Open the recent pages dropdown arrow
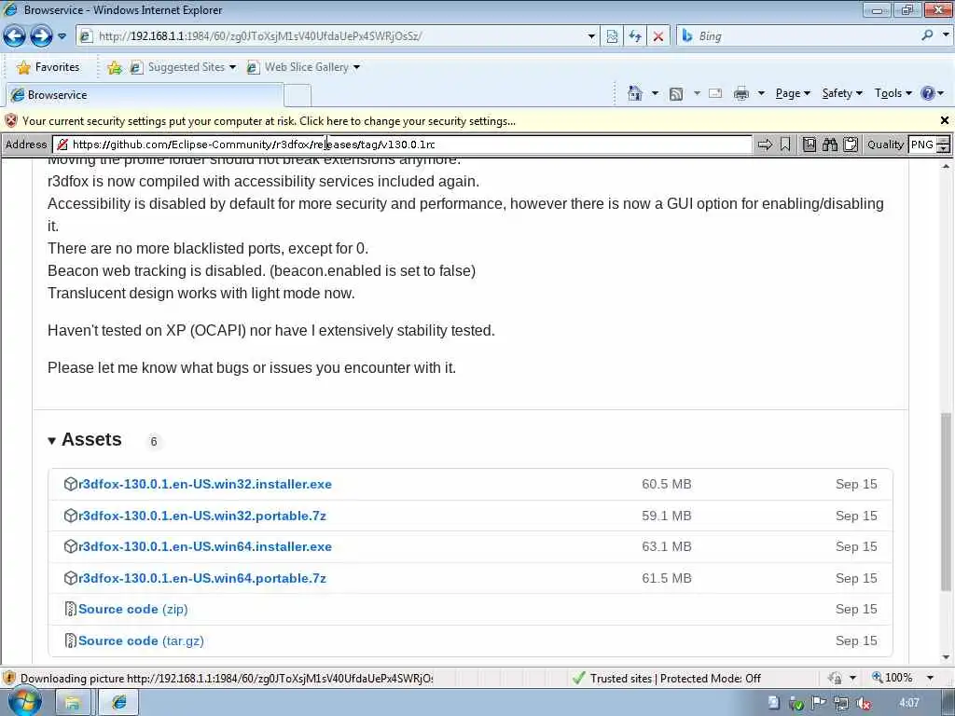Viewport: 955px width, 716px height. (62, 36)
